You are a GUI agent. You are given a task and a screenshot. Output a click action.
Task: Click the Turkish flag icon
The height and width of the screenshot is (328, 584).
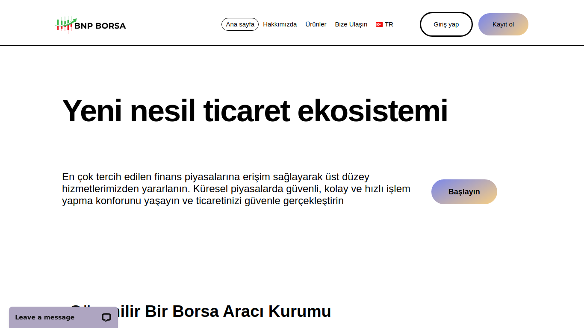(x=379, y=25)
